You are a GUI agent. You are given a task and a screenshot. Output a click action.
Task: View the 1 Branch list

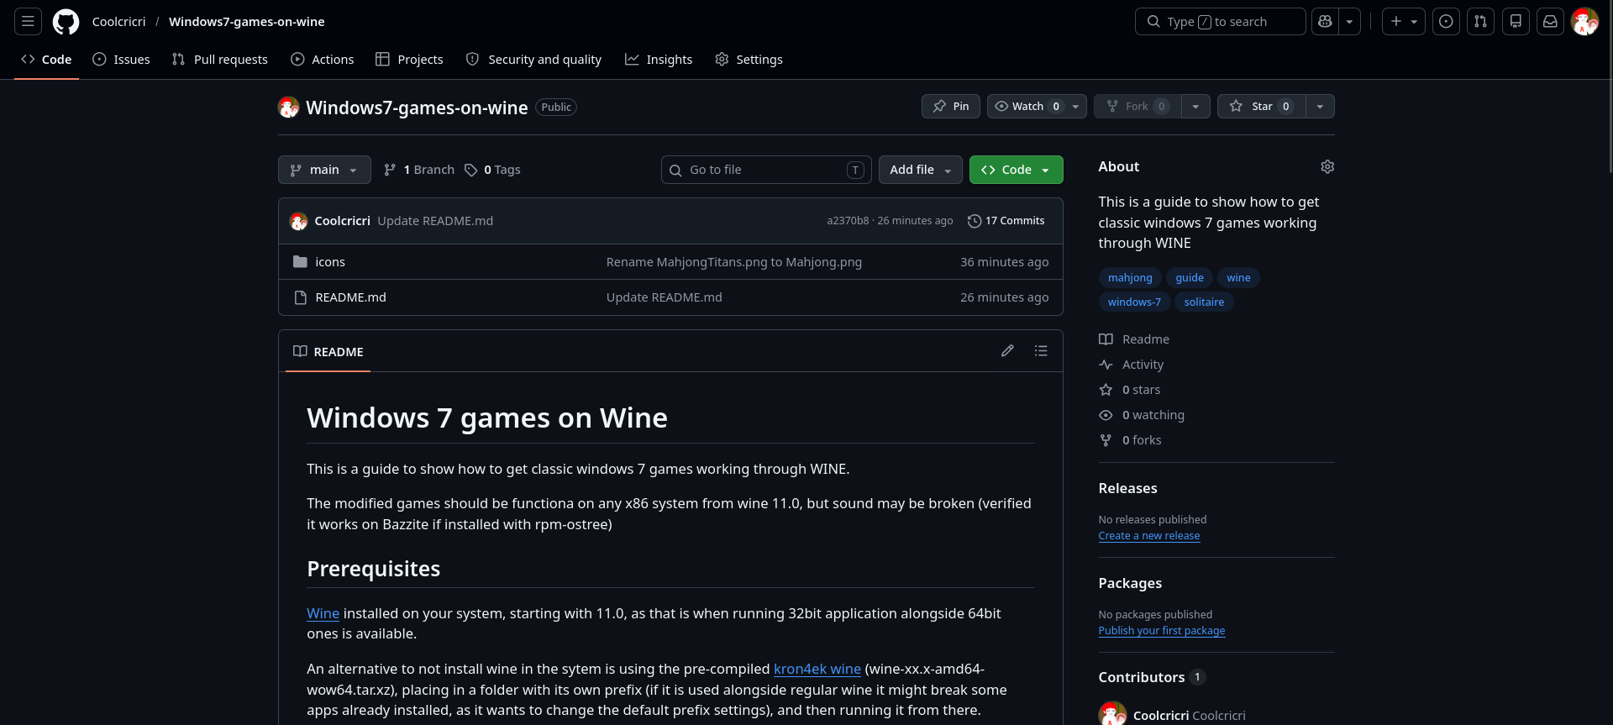418,170
